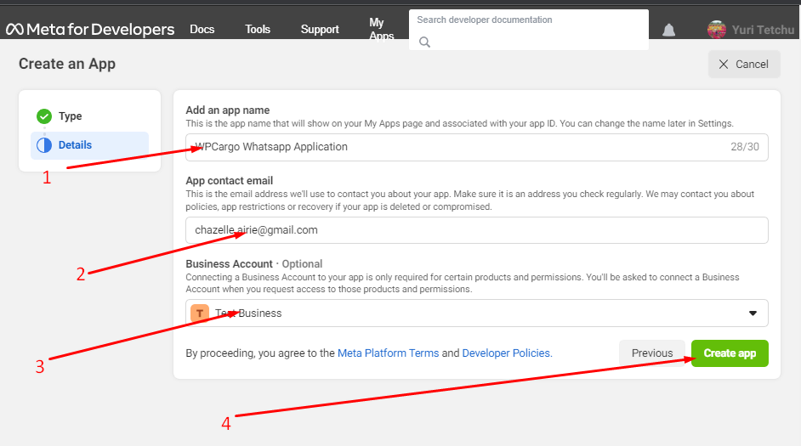The height and width of the screenshot is (446, 801).
Task: Click the half-filled Details step icon
Action: [x=44, y=145]
